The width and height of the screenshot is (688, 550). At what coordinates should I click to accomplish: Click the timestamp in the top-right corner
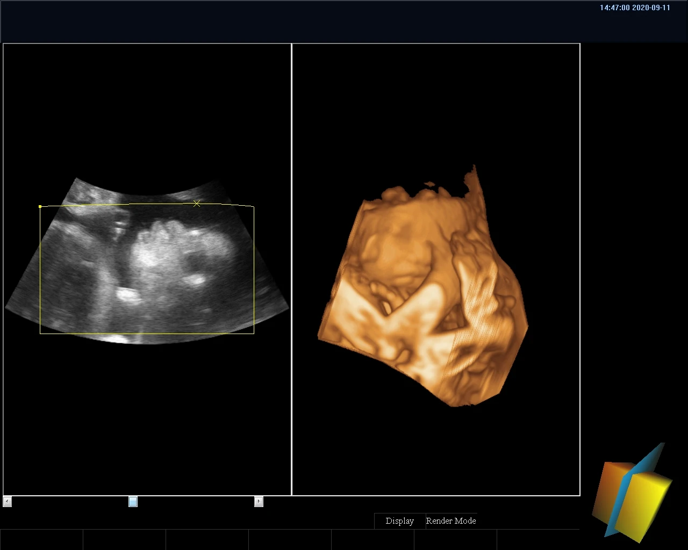click(x=635, y=8)
